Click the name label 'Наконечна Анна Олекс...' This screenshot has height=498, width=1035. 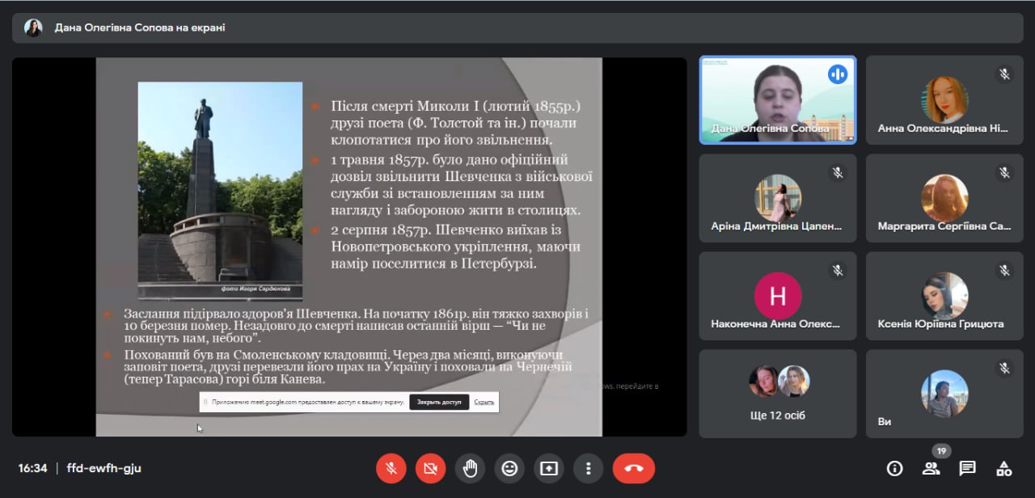775,324
